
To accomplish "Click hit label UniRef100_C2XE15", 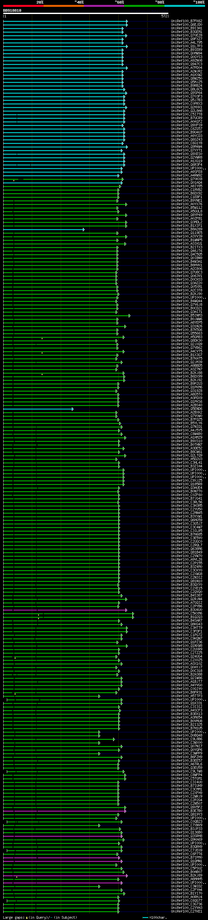I will 187,588.
